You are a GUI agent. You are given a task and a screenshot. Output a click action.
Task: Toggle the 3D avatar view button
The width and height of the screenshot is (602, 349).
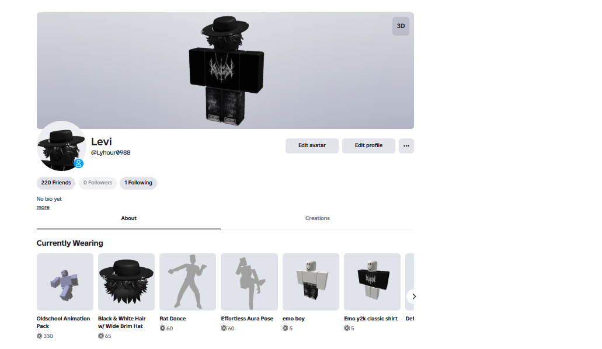401,26
